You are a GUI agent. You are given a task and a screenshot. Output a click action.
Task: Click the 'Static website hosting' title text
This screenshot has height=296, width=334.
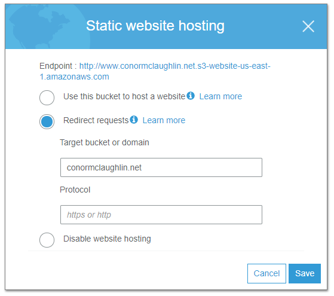pyautogui.click(x=155, y=26)
